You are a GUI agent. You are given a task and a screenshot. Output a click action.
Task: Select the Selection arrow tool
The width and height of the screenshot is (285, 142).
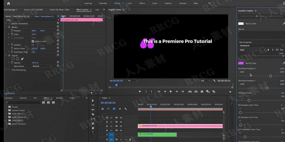click(93, 101)
